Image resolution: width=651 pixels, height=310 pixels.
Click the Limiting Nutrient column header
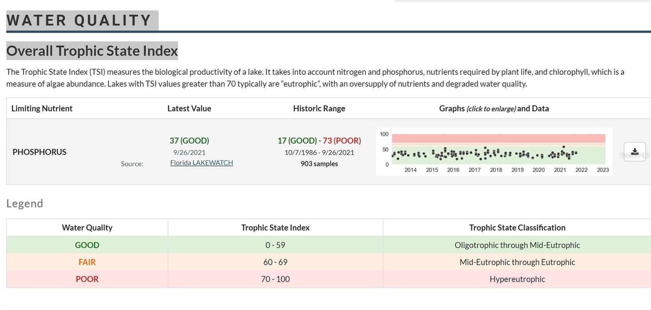42,109
